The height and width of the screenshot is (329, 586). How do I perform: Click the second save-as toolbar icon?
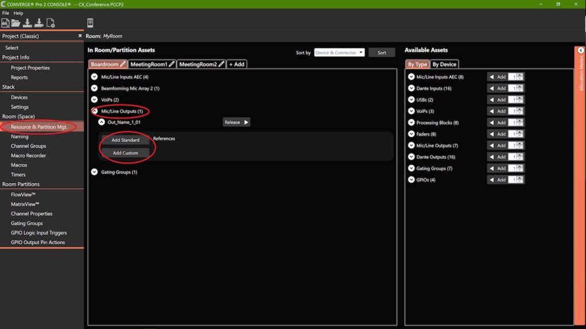coord(39,23)
